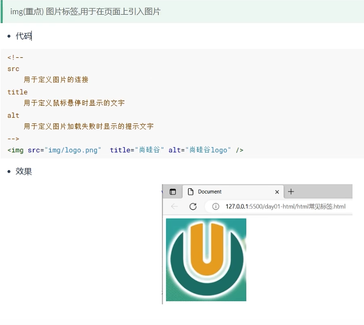Click the browser back arrow
The height and width of the screenshot is (325, 364).
click(x=174, y=206)
